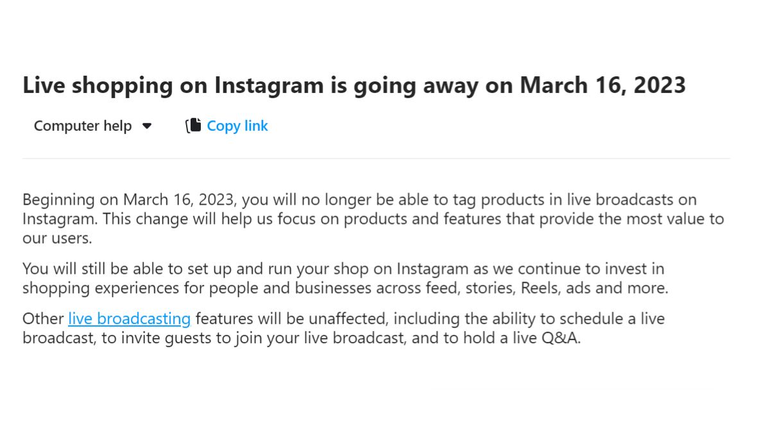Click the word "Instagram" in the heading
The height and width of the screenshot is (433, 770).
(269, 85)
